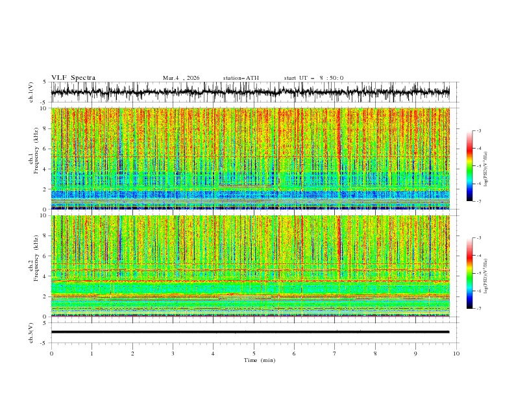The height and width of the screenshot is (397, 514).
Task: Click the ch.2 spectrogram color bar
Action: coord(469,273)
